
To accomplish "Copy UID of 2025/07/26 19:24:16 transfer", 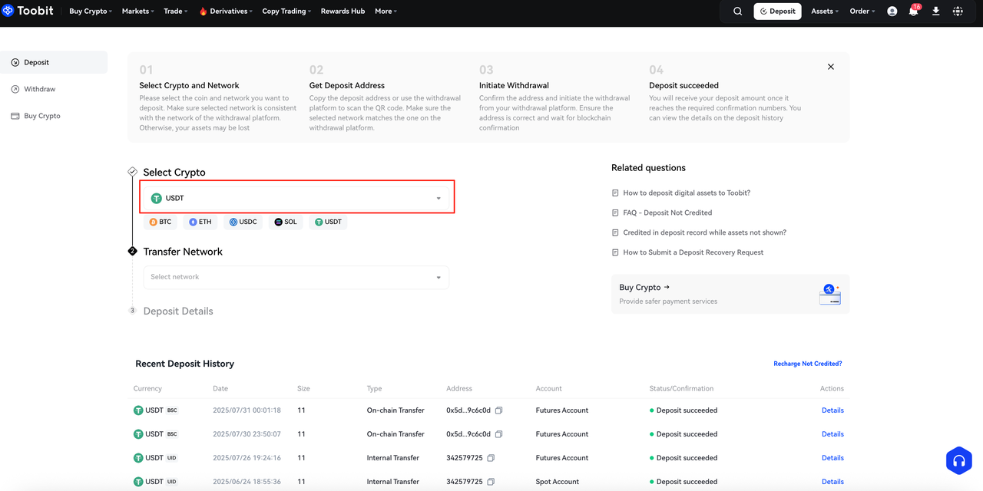I will (491, 458).
